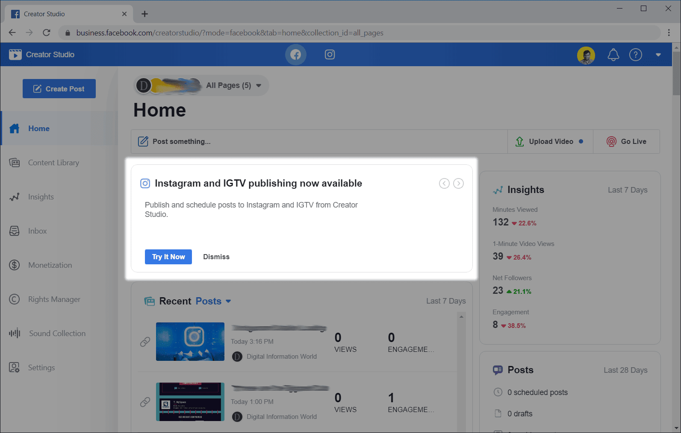
Task: Click link icon beside the 3:16 PM post
Action: tap(145, 342)
